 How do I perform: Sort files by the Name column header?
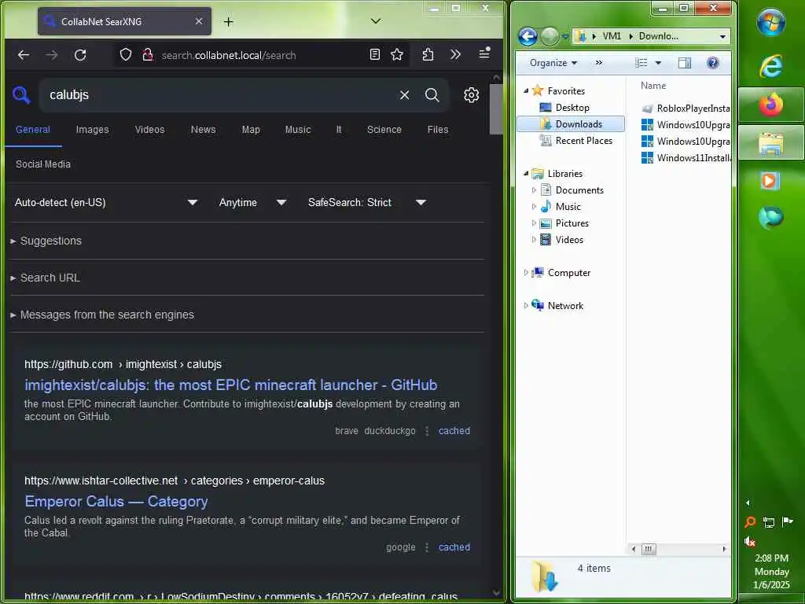click(653, 86)
